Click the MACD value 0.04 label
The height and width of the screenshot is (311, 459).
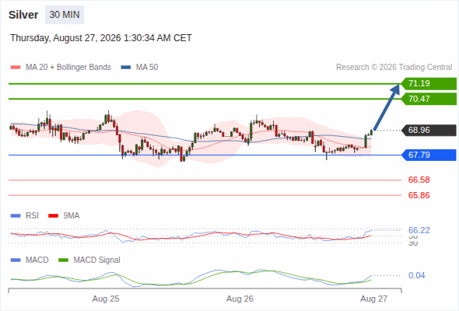[x=416, y=275]
